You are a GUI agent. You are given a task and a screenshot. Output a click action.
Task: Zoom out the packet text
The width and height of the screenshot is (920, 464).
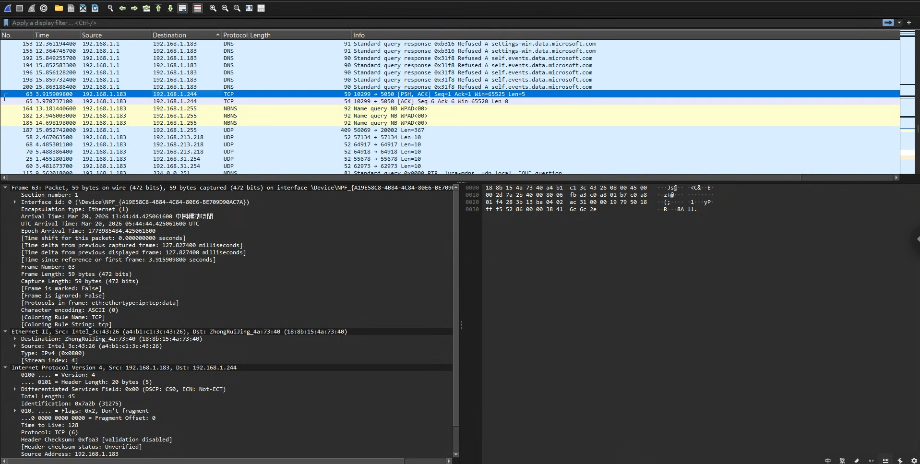click(x=225, y=8)
